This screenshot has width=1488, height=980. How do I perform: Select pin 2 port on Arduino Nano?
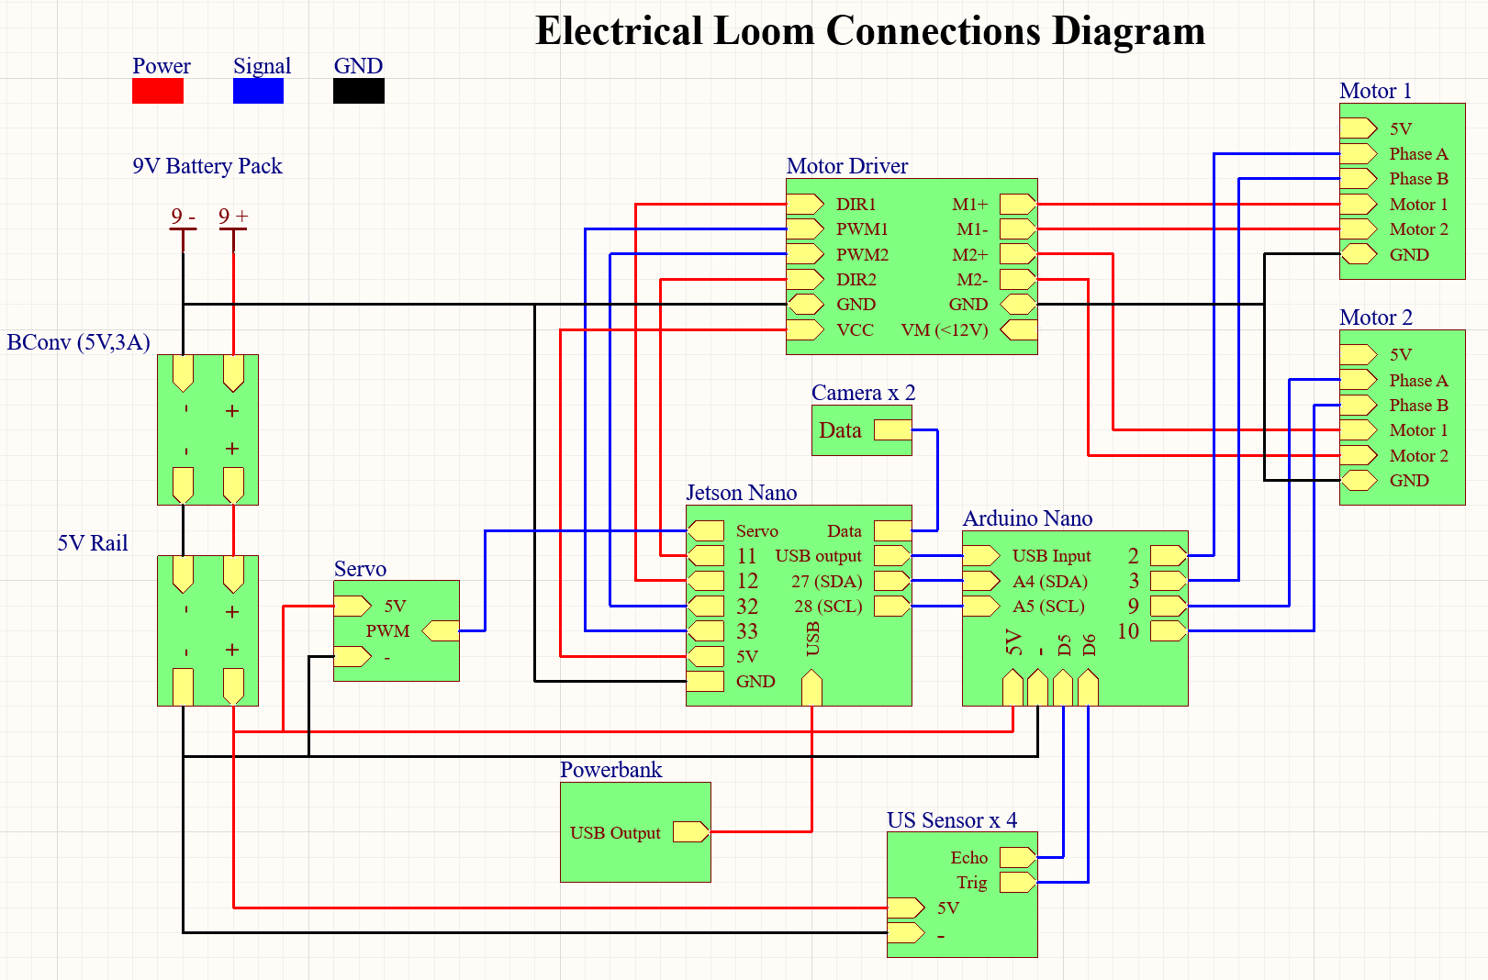[1169, 555]
